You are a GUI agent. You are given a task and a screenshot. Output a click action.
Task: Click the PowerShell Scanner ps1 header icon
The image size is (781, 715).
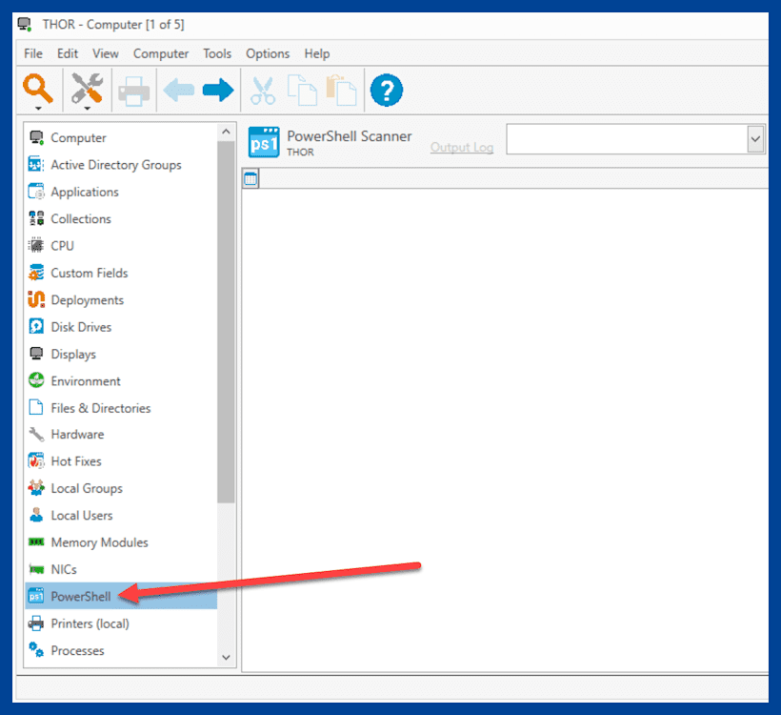264,143
